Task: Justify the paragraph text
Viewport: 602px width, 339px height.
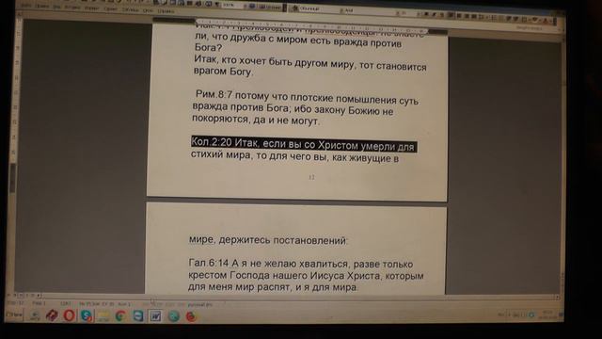Action: click(474, 17)
